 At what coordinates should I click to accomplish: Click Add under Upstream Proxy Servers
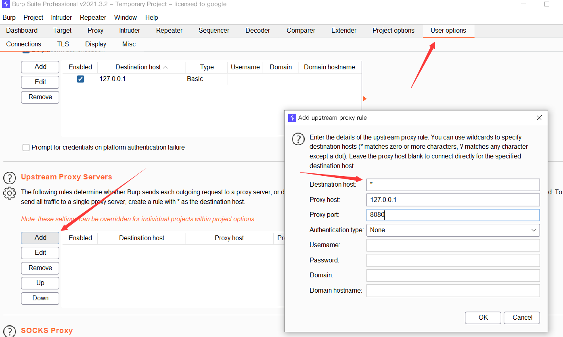pos(40,238)
